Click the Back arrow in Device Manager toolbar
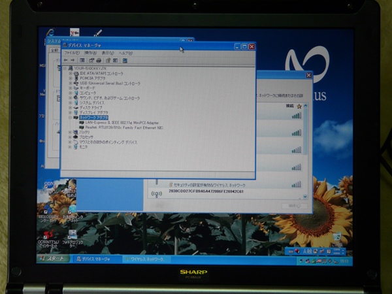Viewport: 392px width, 294px height. coord(65,61)
